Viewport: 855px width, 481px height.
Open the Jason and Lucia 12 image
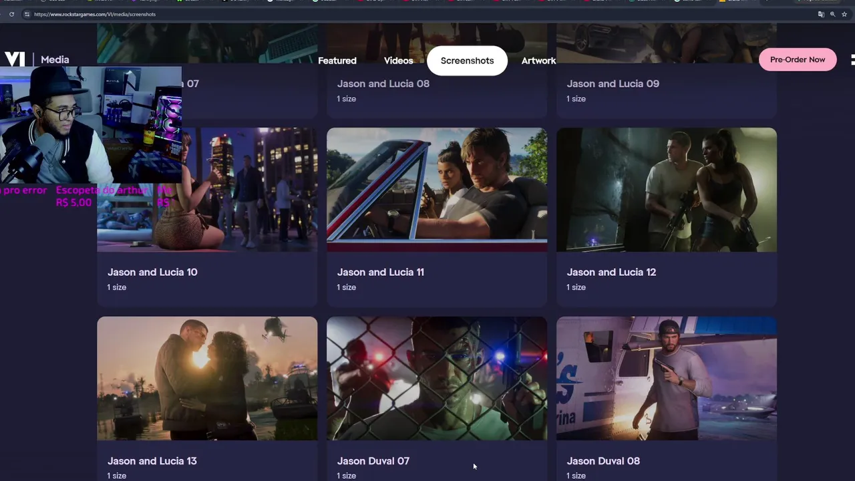tap(667, 190)
